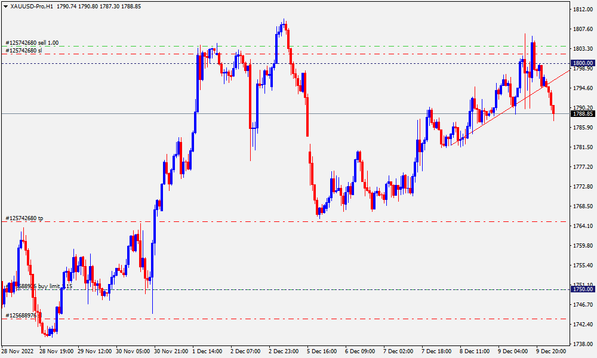
Task: Click the 28 Nov 19:00 time label
Action: tap(56, 351)
